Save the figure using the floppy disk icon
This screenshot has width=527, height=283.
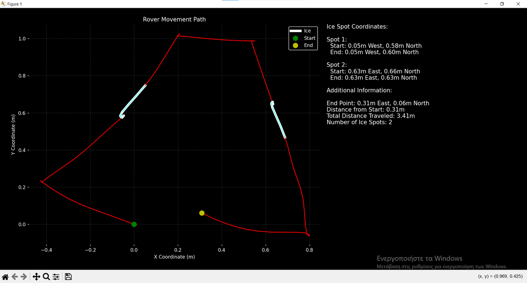coord(69,277)
